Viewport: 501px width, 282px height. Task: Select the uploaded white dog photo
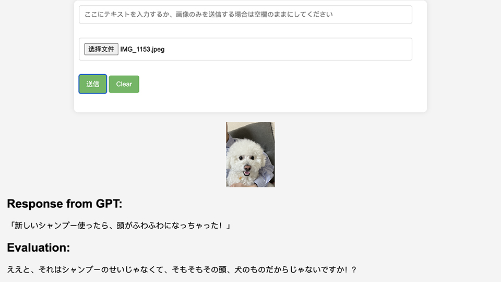point(250,155)
